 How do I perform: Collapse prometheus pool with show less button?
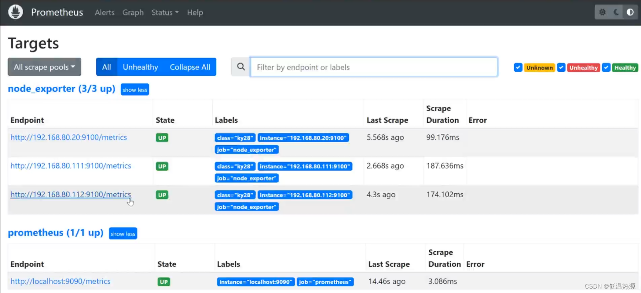(x=123, y=234)
